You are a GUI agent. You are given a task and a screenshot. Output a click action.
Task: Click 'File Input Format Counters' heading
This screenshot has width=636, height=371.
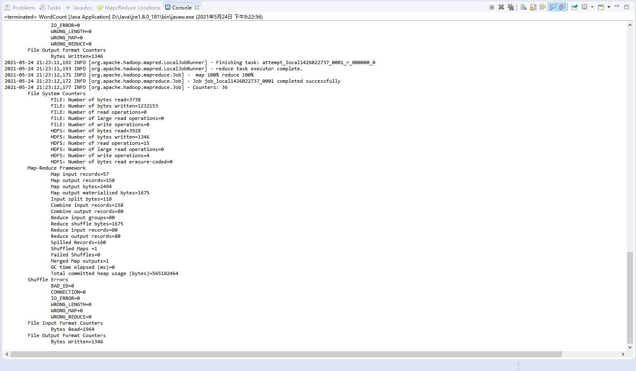click(x=65, y=323)
